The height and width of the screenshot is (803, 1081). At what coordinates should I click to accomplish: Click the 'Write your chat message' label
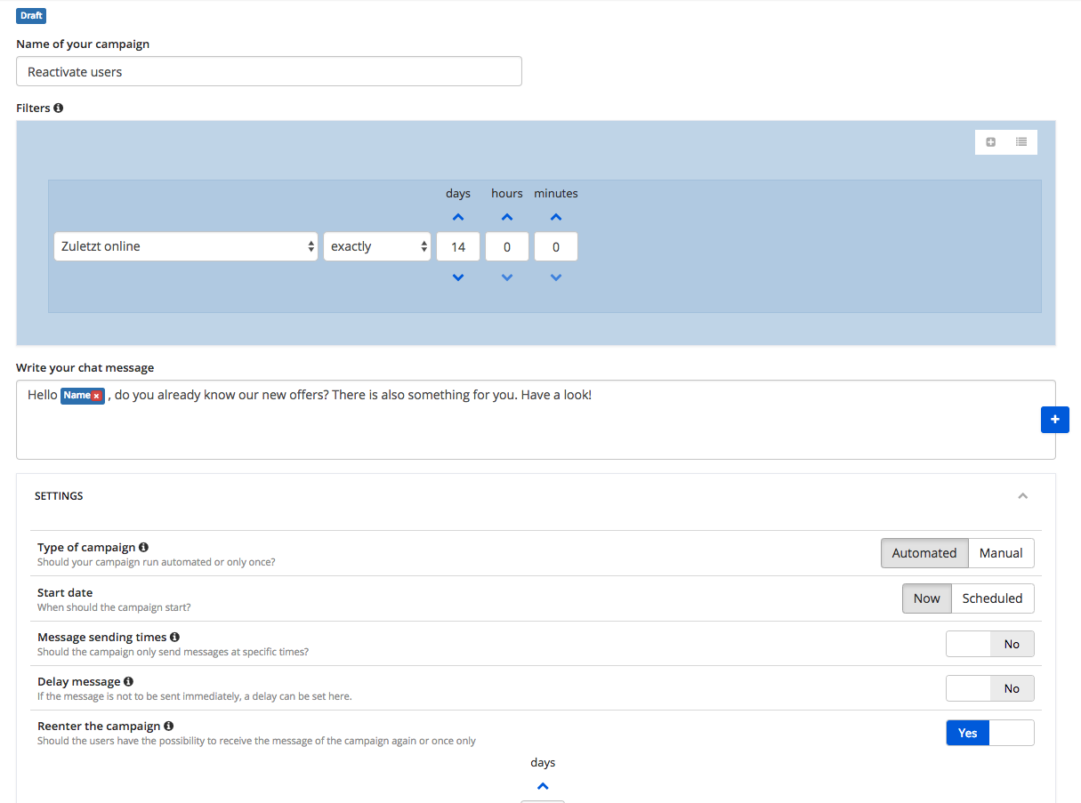click(85, 367)
